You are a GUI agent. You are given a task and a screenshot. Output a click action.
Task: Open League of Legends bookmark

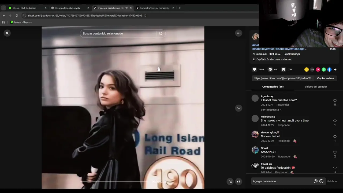tap(21, 22)
